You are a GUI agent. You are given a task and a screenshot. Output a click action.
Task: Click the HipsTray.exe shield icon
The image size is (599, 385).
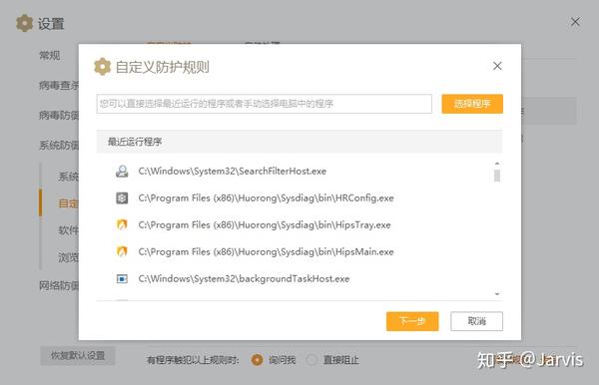point(122,224)
